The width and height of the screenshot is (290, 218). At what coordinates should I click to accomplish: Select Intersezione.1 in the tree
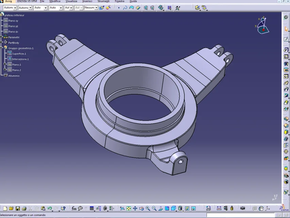tap(20, 59)
